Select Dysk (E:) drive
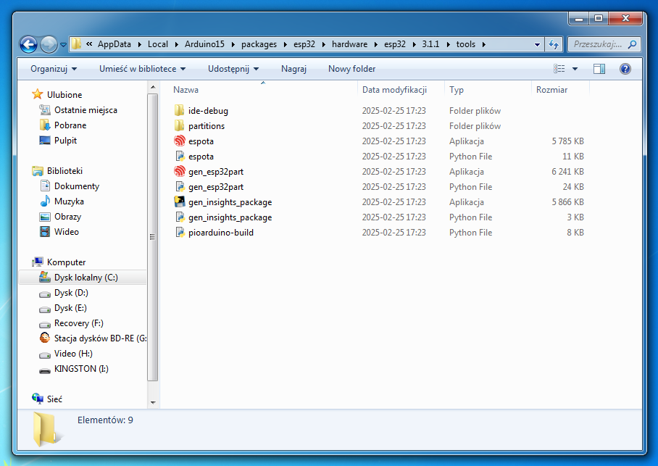Screen dimensions: 658x466 (70, 308)
